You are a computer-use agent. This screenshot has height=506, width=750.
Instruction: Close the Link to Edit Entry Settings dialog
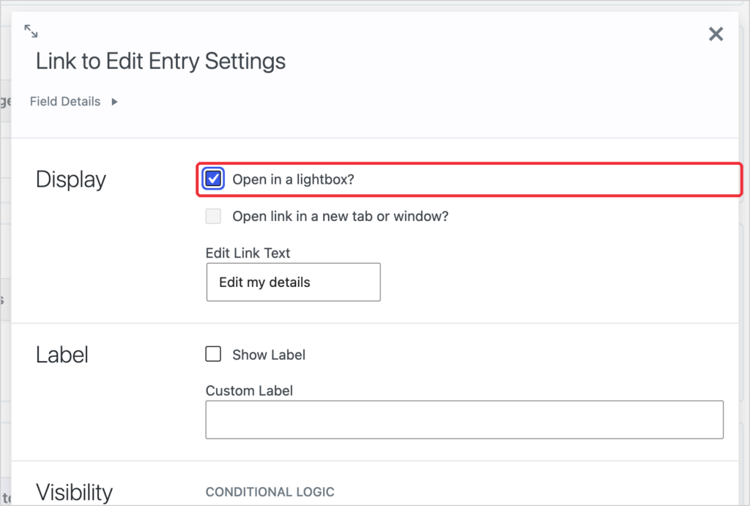(x=716, y=34)
